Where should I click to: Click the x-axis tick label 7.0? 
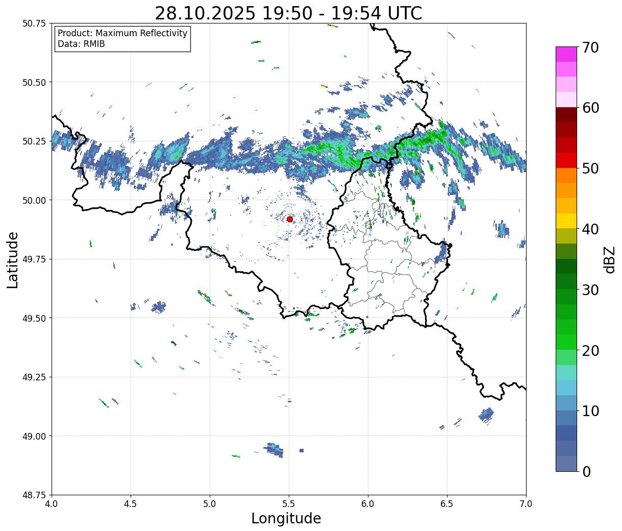click(526, 504)
